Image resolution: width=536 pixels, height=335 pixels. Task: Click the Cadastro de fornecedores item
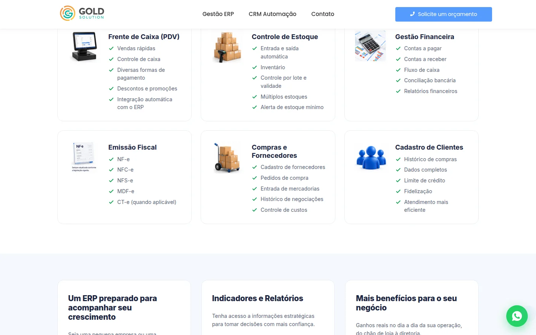click(293, 167)
